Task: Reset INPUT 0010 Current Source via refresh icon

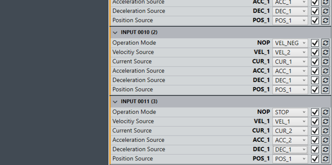Action: click(325, 62)
